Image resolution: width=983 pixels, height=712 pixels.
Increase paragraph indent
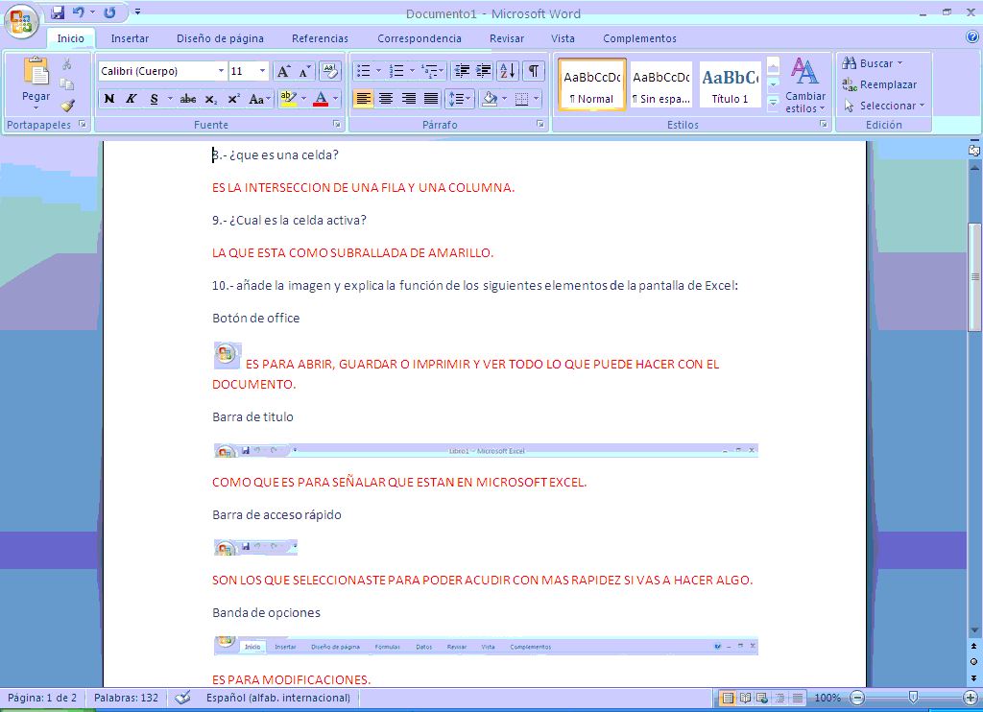pyautogui.click(x=484, y=71)
